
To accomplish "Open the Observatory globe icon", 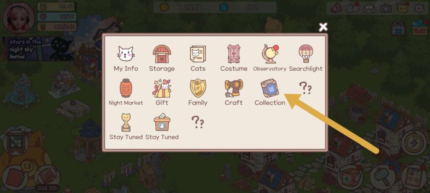I will [270, 54].
